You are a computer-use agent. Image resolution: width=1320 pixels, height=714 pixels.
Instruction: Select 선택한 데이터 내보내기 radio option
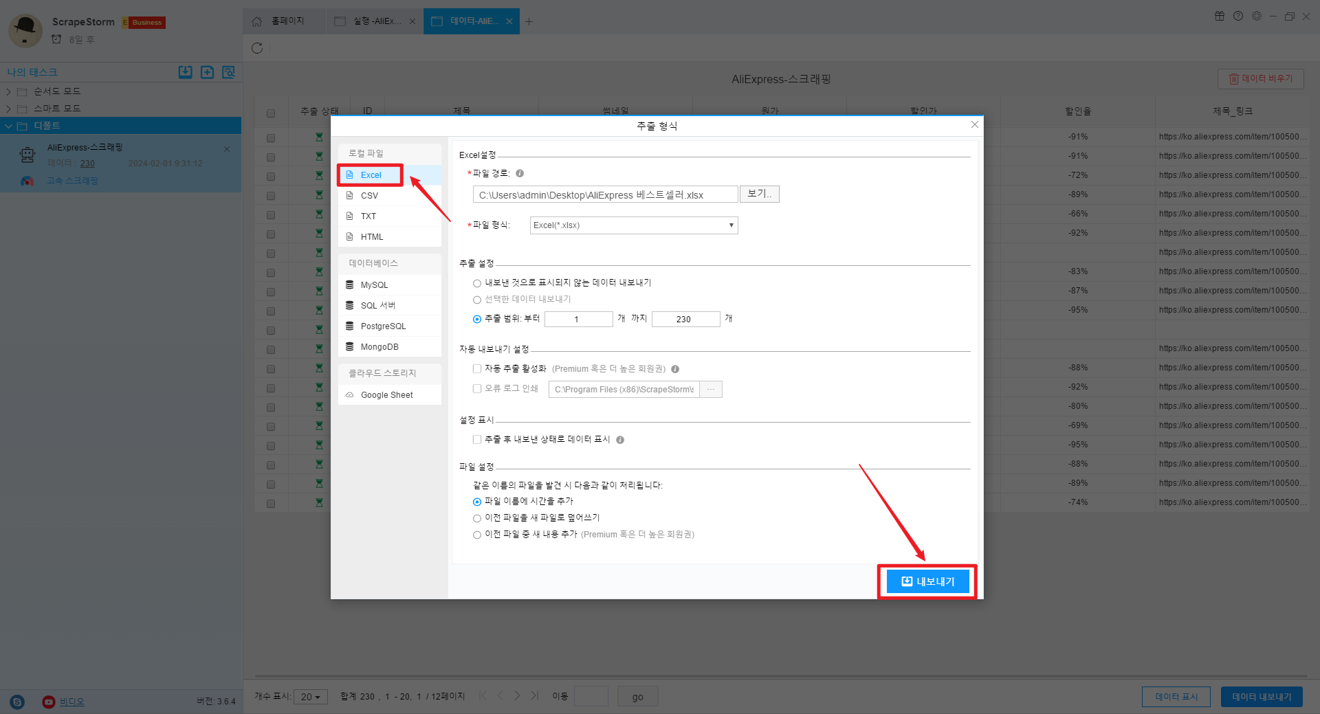[x=477, y=300]
